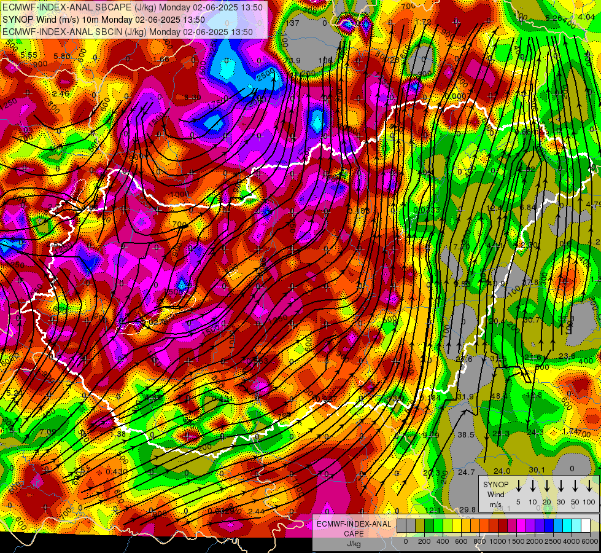Viewport: 601px width, 553px height.
Task: Click the '5' speed value in wind legend
Action: tap(518, 502)
